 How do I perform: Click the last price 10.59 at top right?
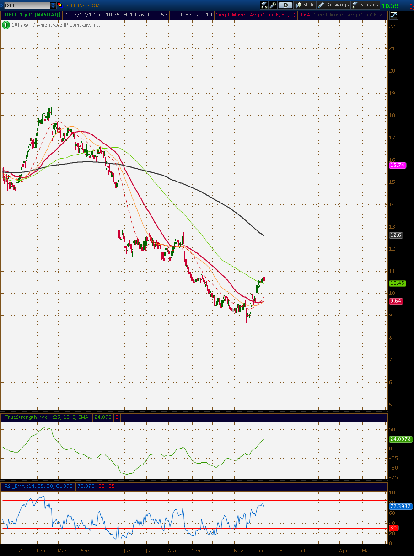[390, 6]
